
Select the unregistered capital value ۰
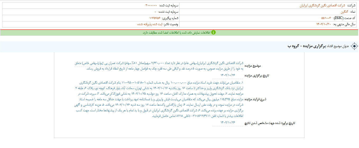click(x=155, y=12)
